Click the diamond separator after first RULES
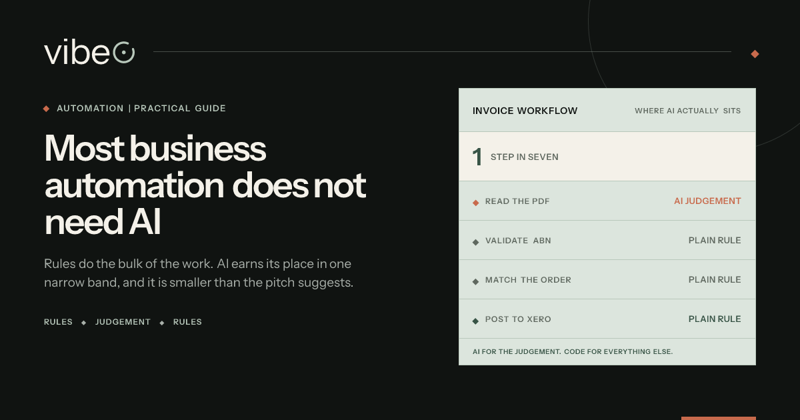Screen dimensions: 800x420 tap(83, 323)
